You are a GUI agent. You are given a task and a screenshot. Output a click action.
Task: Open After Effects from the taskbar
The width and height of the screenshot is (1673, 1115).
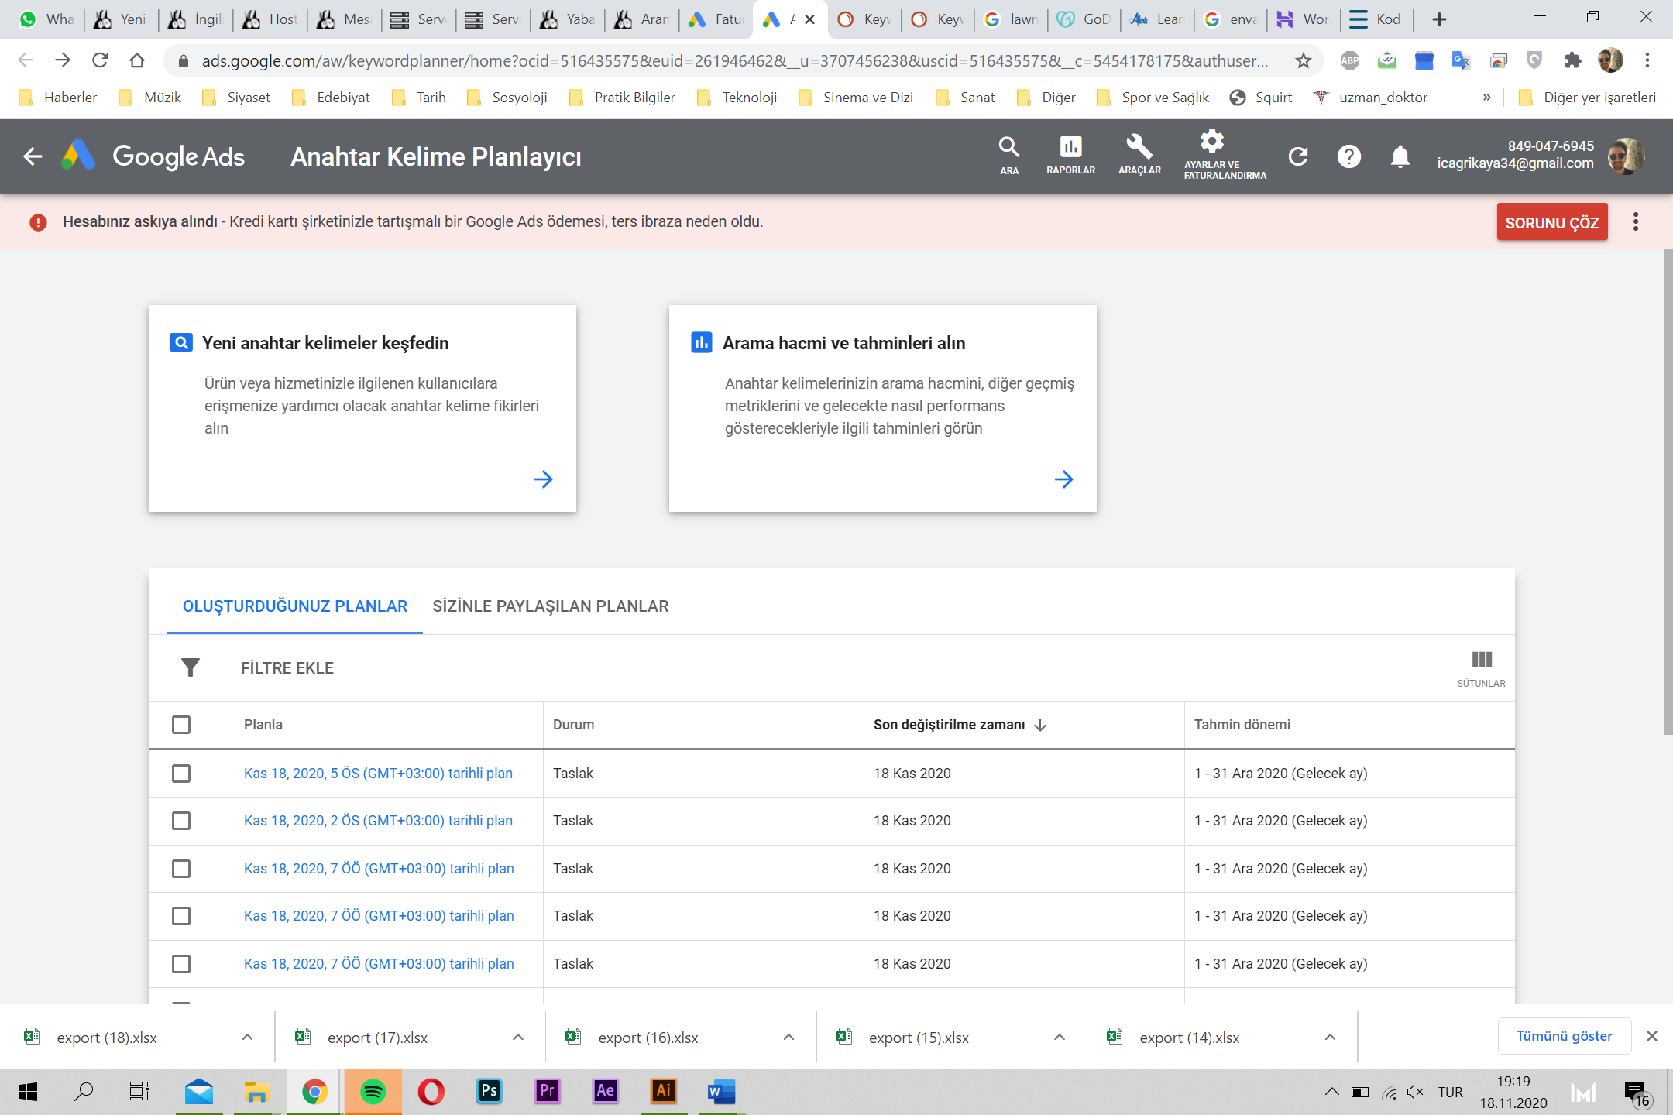tap(606, 1092)
